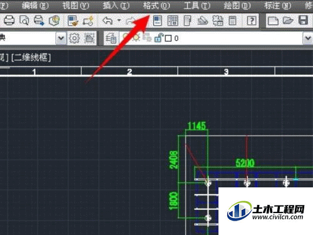Click the Publish icon
The height and width of the screenshot is (235, 313).
click(x=39, y=21)
